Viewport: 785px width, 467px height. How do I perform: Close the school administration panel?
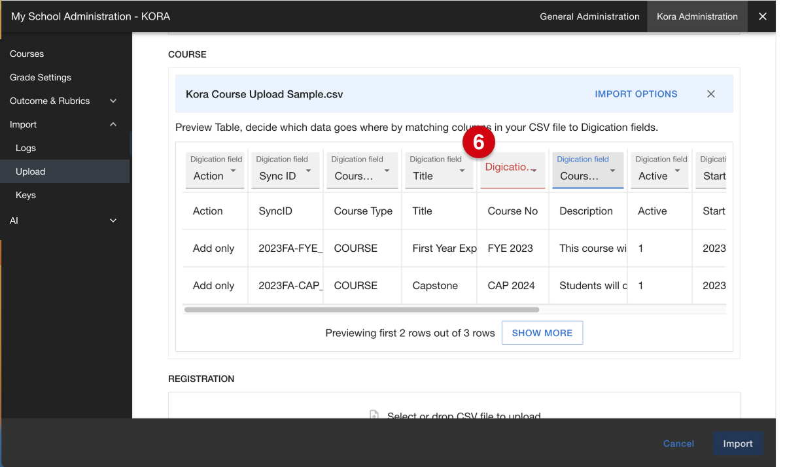[x=763, y=16]
